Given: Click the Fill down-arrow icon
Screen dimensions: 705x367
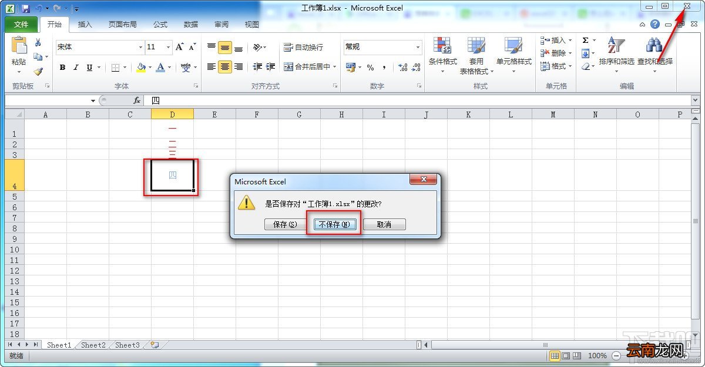Looking at the screenshot, I should point(586,53).
